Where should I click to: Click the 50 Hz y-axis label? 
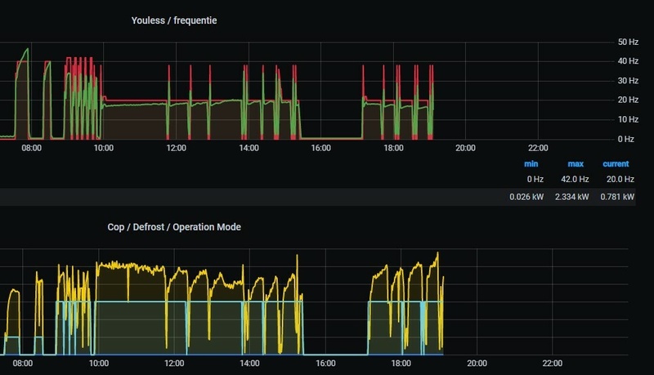pos(628,42)
